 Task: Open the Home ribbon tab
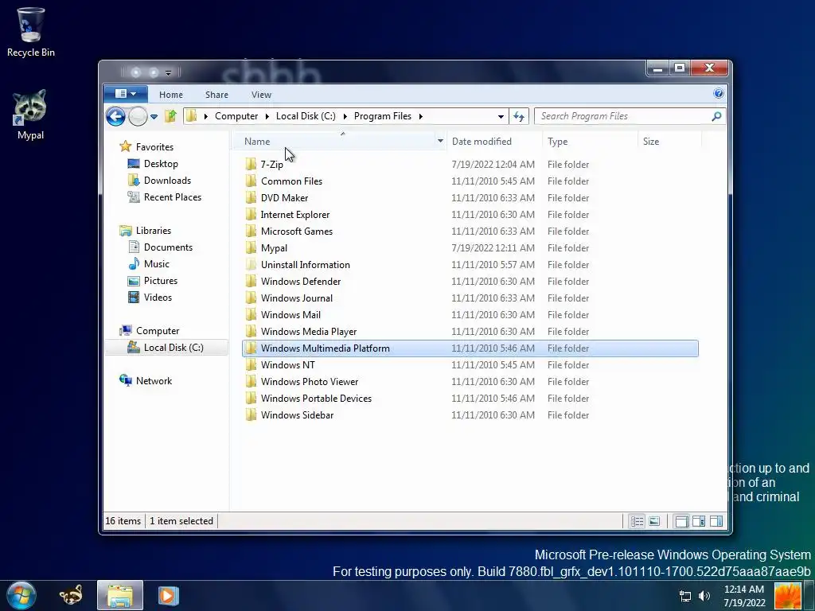click(x=171, y=95)
